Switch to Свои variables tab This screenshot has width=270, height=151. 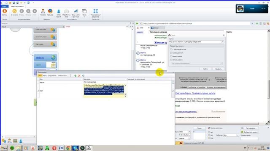pos(40,75)
